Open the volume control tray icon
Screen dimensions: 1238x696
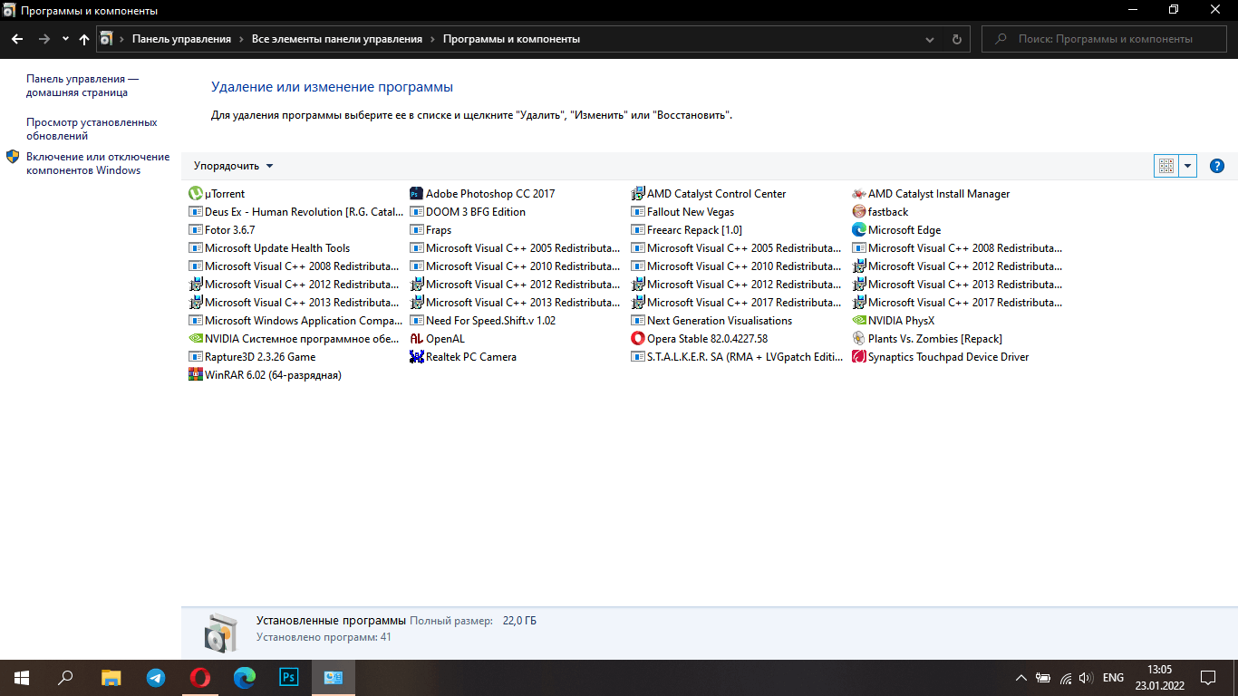click(1087, 677)
